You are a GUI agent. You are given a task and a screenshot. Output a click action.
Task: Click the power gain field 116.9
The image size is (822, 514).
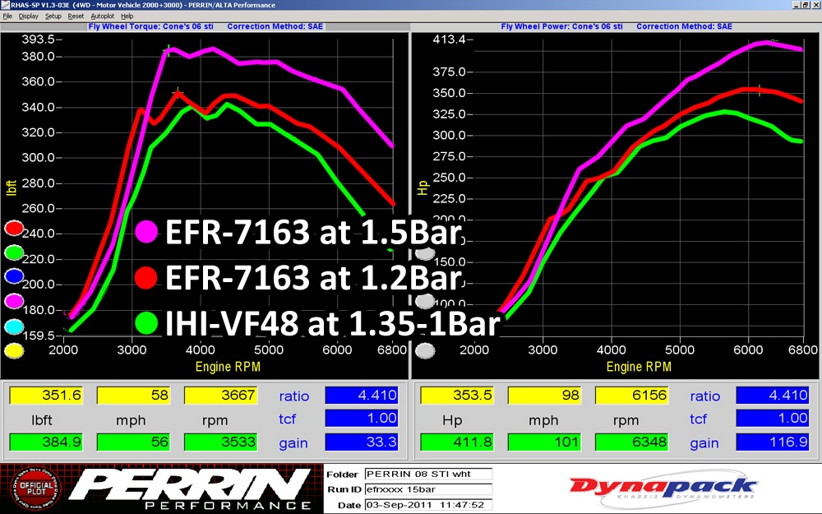[x=773, y=442]
